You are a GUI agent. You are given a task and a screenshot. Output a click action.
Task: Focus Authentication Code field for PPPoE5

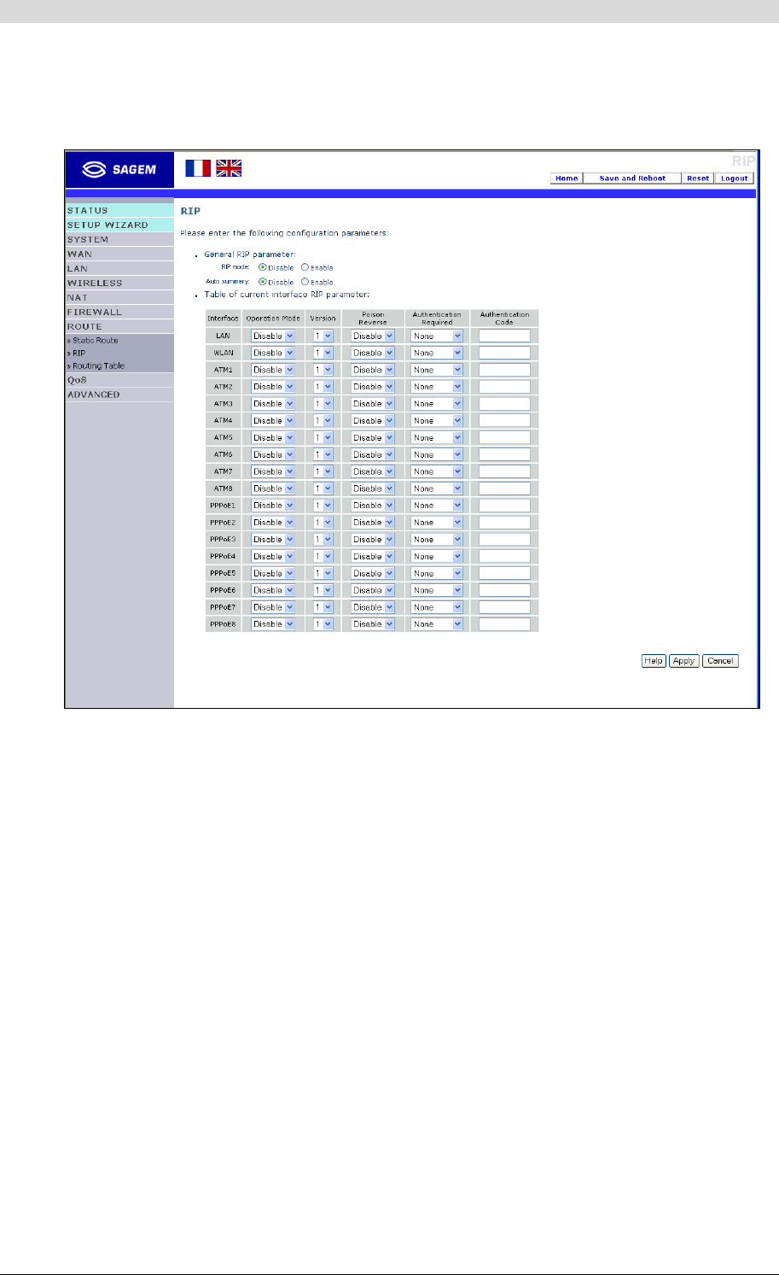[504, 573]
